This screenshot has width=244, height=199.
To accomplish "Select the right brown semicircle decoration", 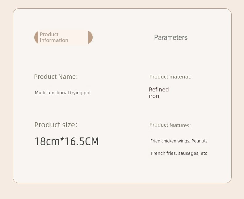I will (90, 37).
